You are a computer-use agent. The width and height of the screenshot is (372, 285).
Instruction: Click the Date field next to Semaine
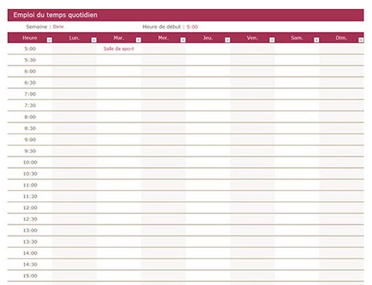point(59,27)
